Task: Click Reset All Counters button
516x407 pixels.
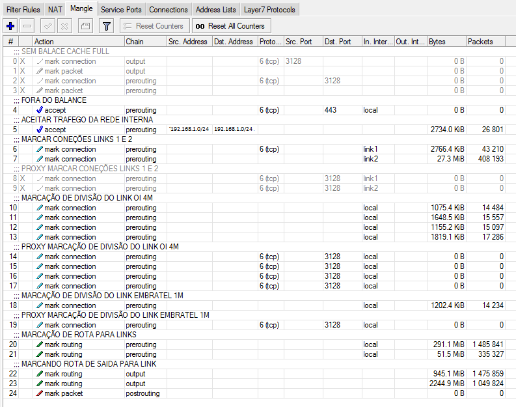Action: coord(232,26)
